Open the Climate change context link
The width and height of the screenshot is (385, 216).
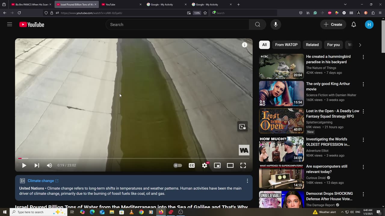[43, 181]
